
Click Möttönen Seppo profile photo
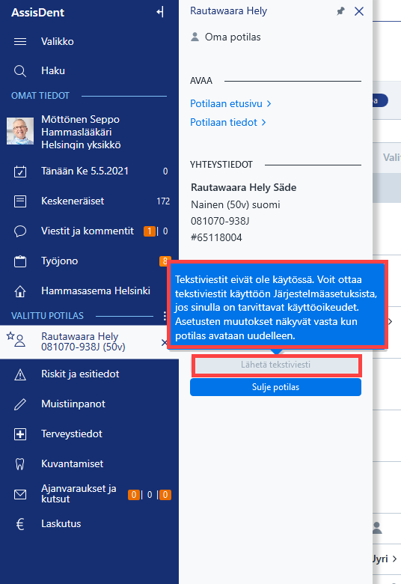tap(20, 131)
